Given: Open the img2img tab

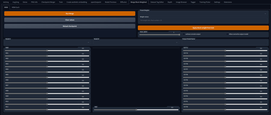Looking at the screenshot, I should (x=16, y=2).
